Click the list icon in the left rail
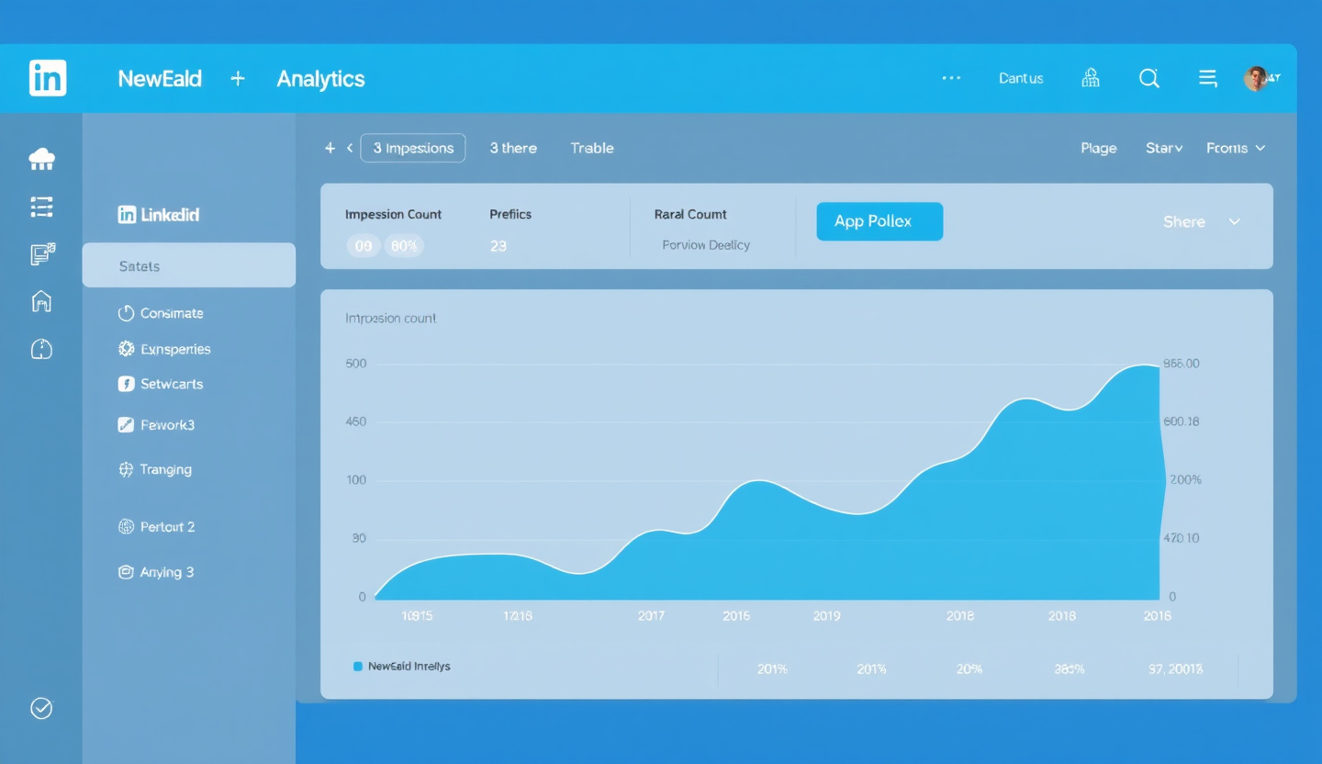This screenshot has height=764, width=1322. point(41,207)
